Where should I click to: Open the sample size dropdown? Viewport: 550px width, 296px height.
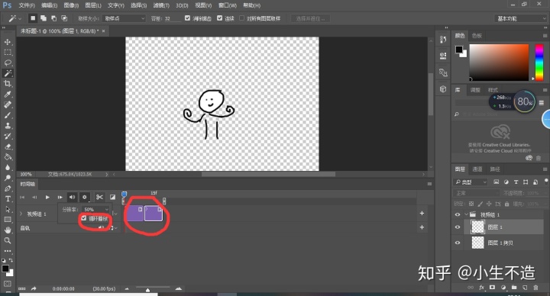pos(125,18)
